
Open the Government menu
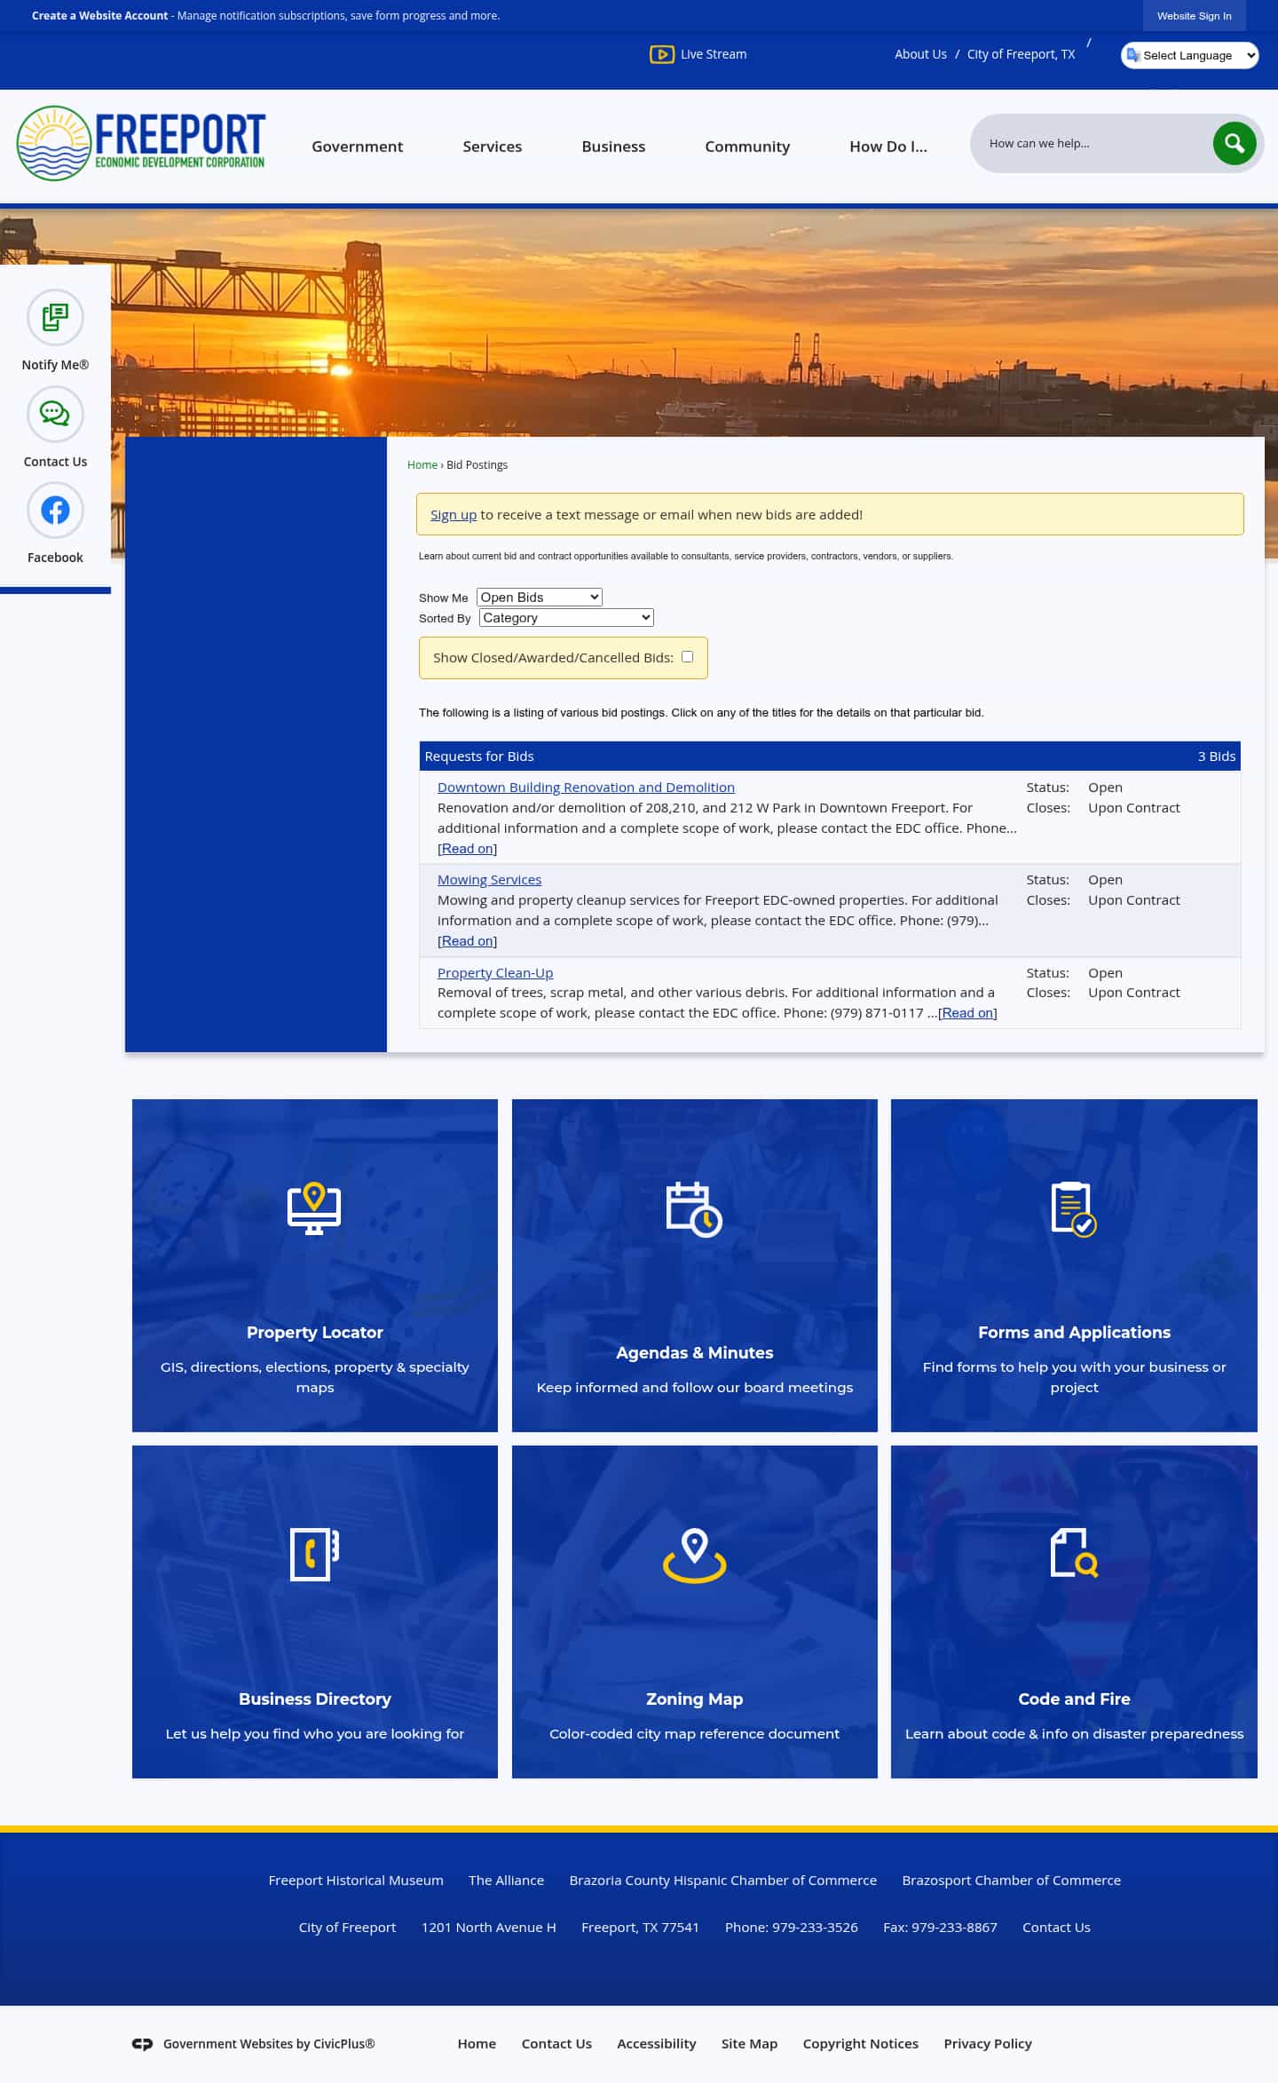[x=357, y=147]
